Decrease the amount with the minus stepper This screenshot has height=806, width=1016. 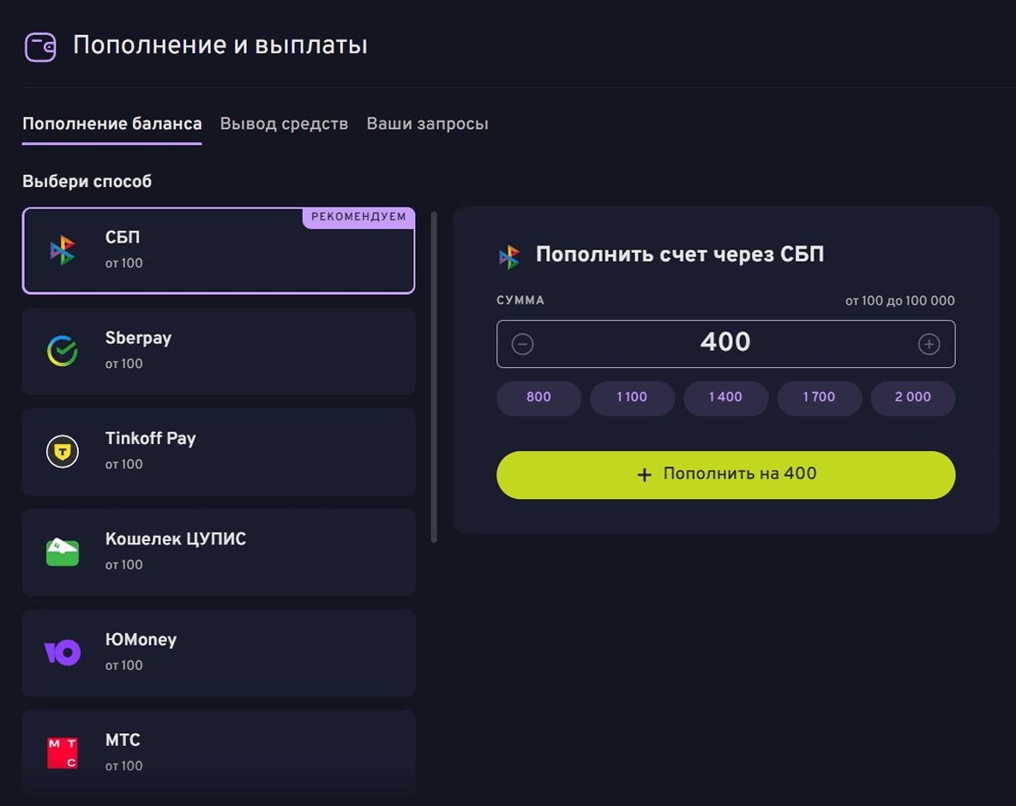[x=522, y=343]
